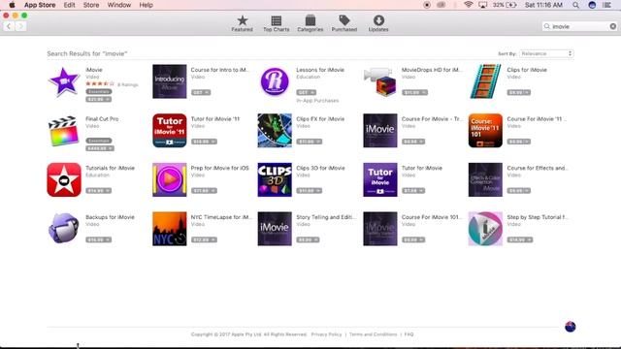Viewport: 621px width, 349px height.
Task: Click the Clips 3D for iMovie title
Action: 320,168
